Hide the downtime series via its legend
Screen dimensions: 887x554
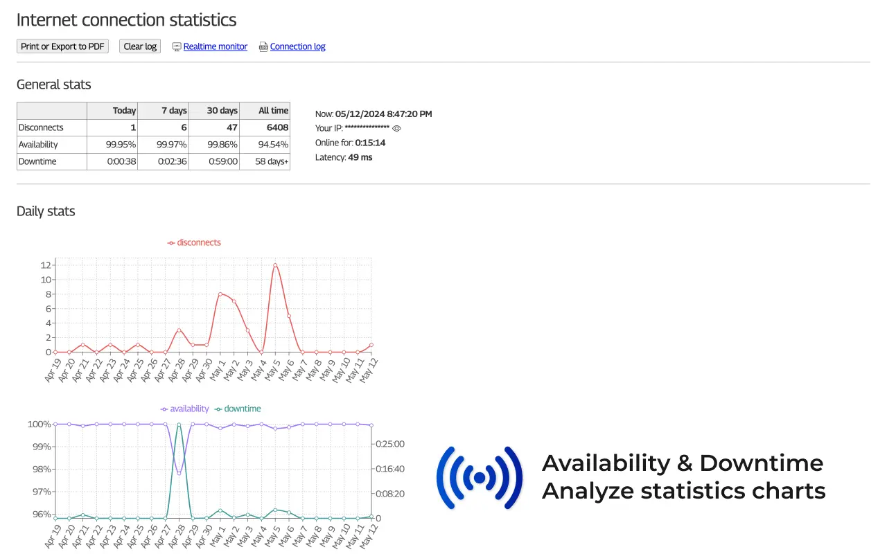(x=241, y=409)
